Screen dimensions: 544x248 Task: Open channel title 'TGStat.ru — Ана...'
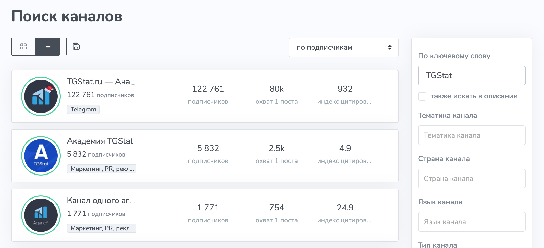(x=102, y=82)
